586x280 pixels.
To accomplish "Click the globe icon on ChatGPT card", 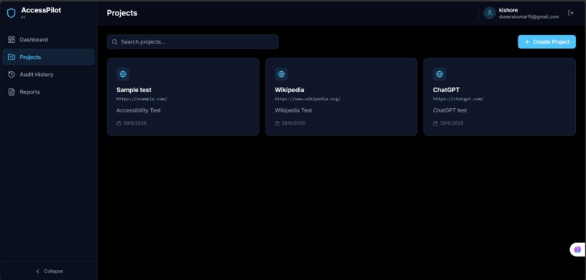I will tap(439, 74).
